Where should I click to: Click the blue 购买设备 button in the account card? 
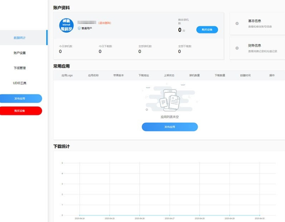point(207,29)
